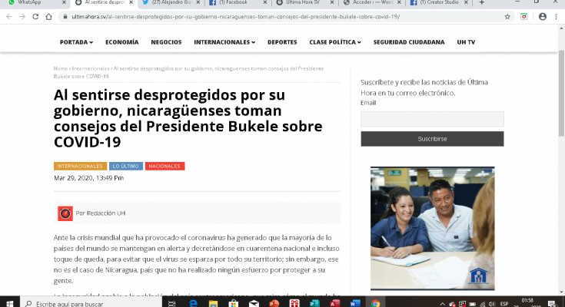Click the Internacionales breadcrumb link
Viewport: 565px width, 307px height.
click(91, 68)
